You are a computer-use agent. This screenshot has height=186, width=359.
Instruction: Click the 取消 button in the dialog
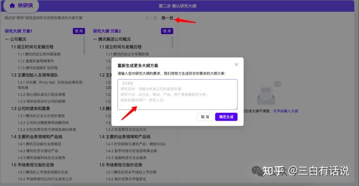[x=205, y=117]
